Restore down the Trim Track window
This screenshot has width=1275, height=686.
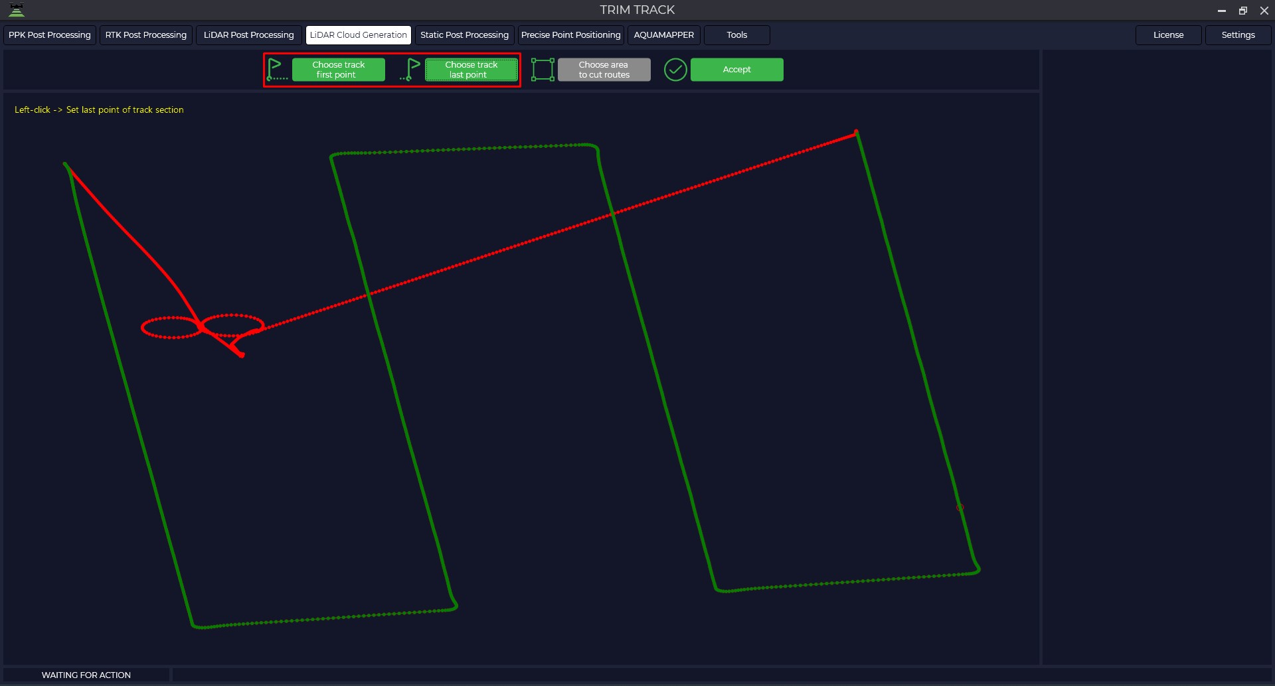coord(1243,11)
